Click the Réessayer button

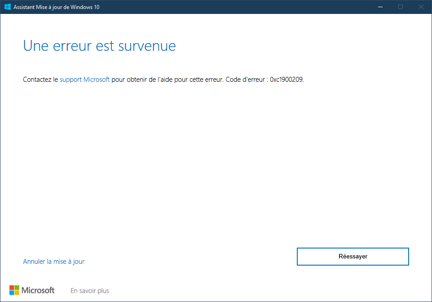pyautogui.click(x=353, y=257)
